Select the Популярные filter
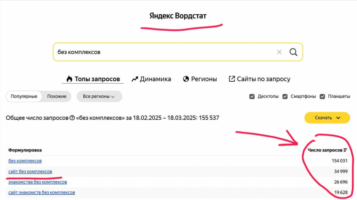Screen dimensions: 357x200 coord(24,96)
